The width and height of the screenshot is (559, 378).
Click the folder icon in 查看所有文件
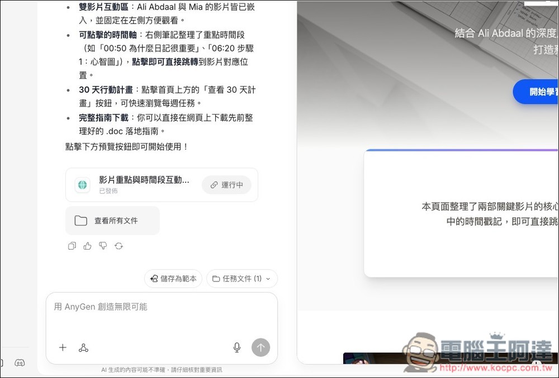point(80,221)
